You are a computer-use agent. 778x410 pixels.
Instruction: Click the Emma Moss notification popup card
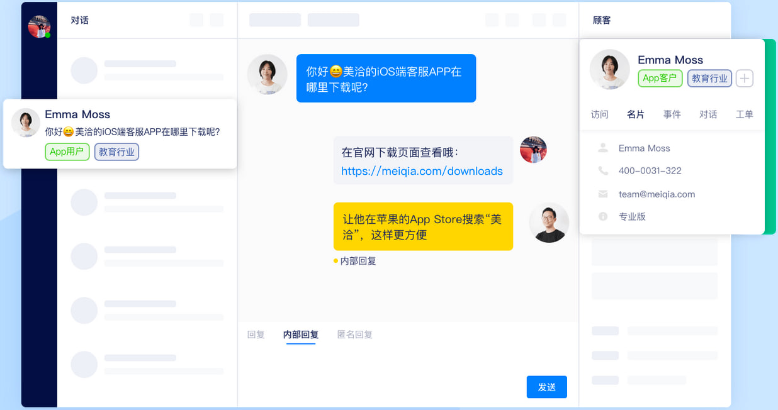tap(120, 133)
